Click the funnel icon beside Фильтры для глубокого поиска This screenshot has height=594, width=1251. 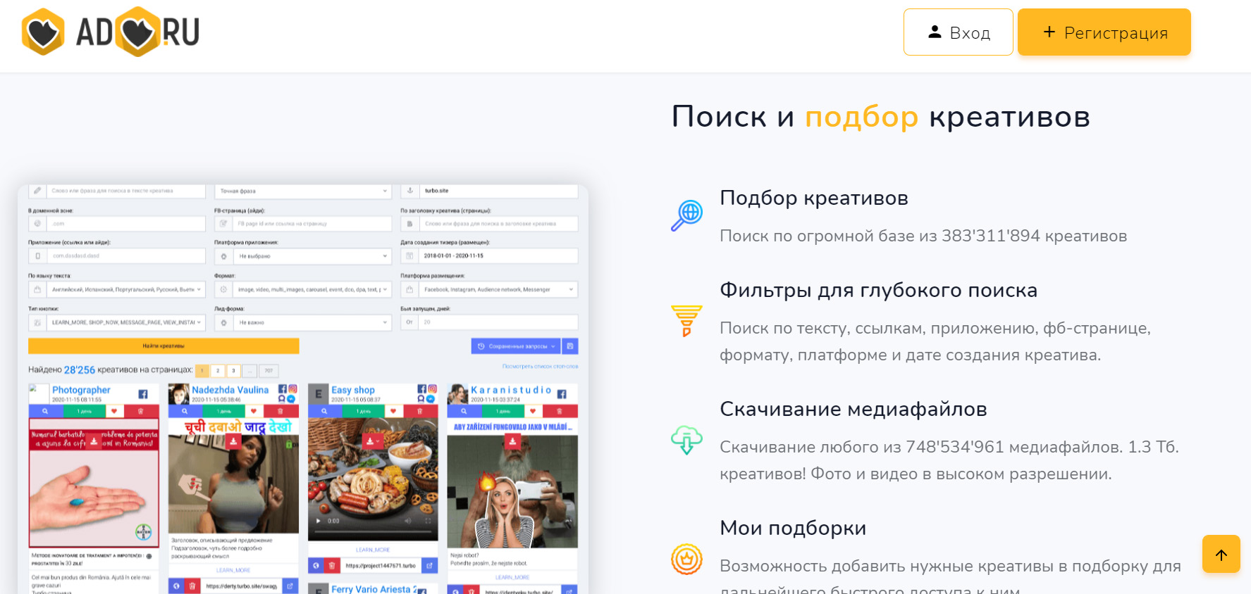pyautogui.click(x=686, y=321)
